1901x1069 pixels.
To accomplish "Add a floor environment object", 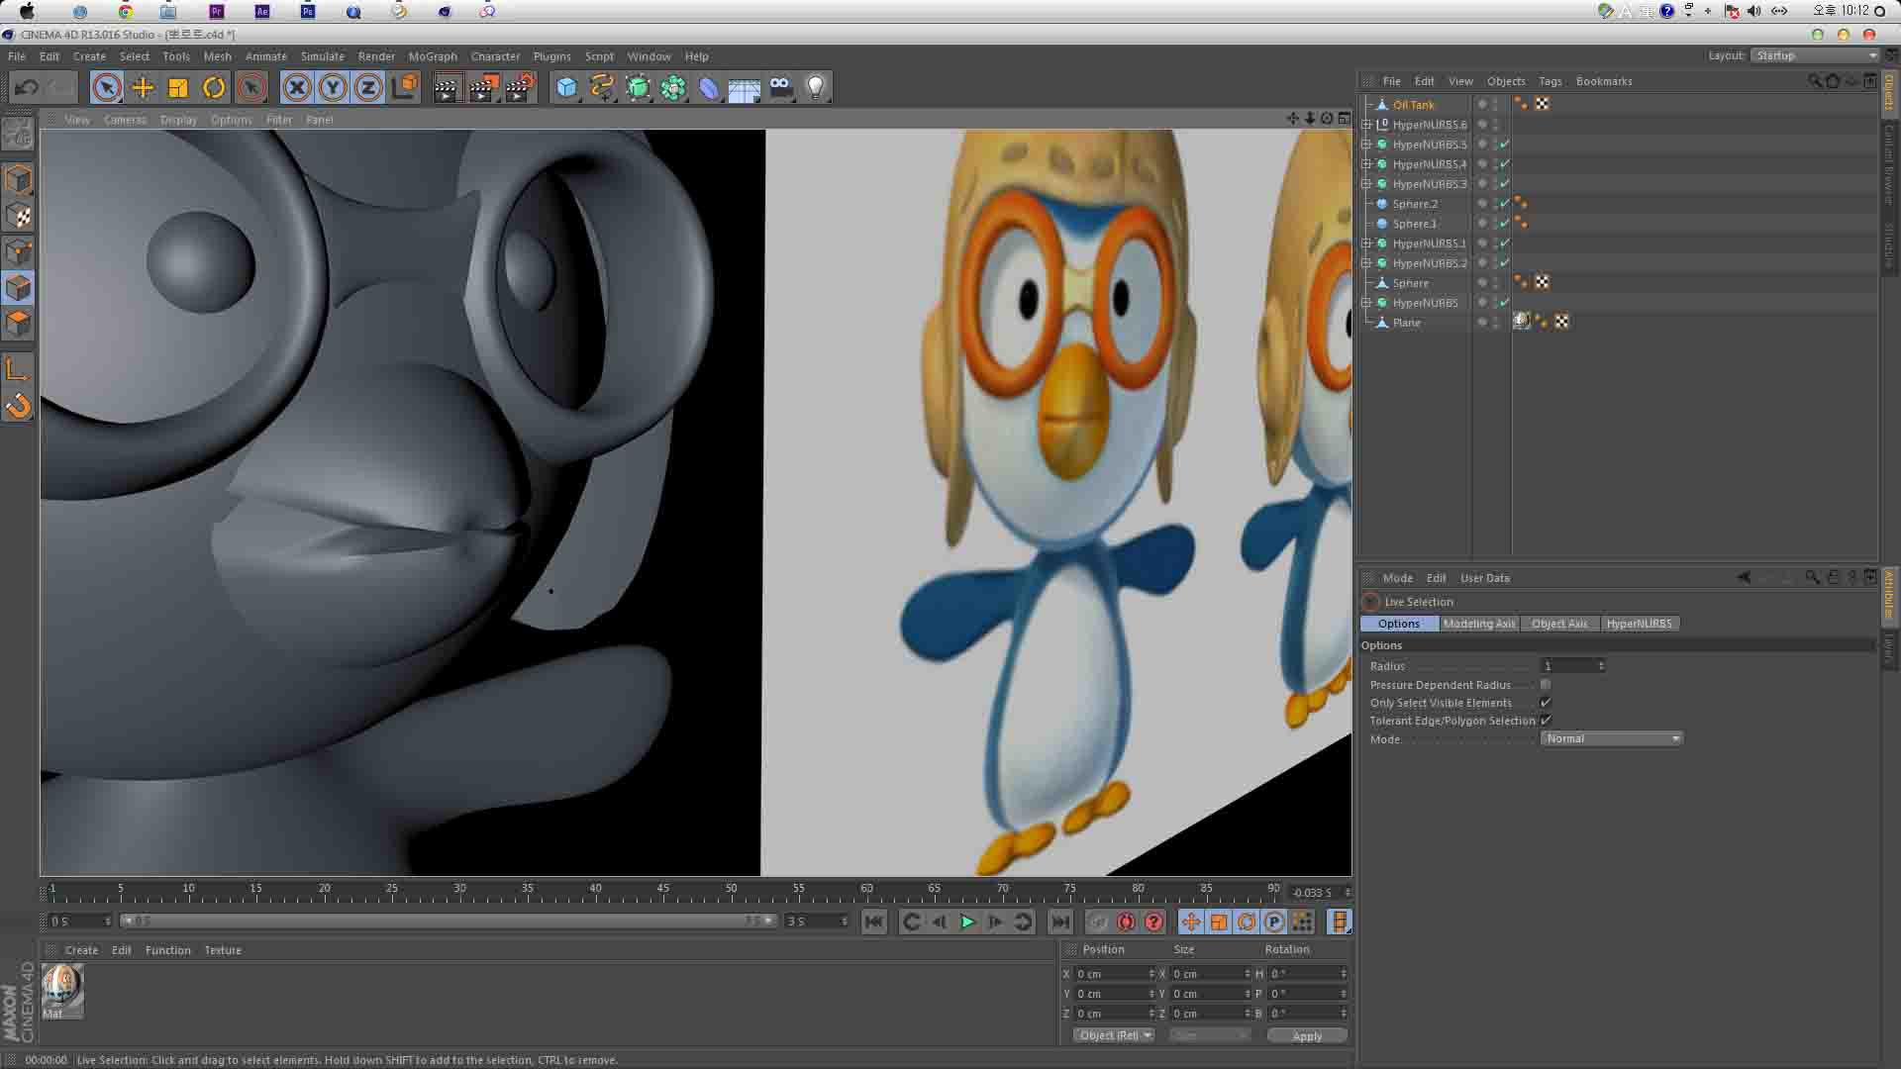I will click(745, 88).
